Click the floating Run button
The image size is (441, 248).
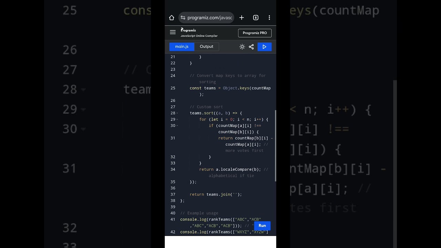(262, 226)
